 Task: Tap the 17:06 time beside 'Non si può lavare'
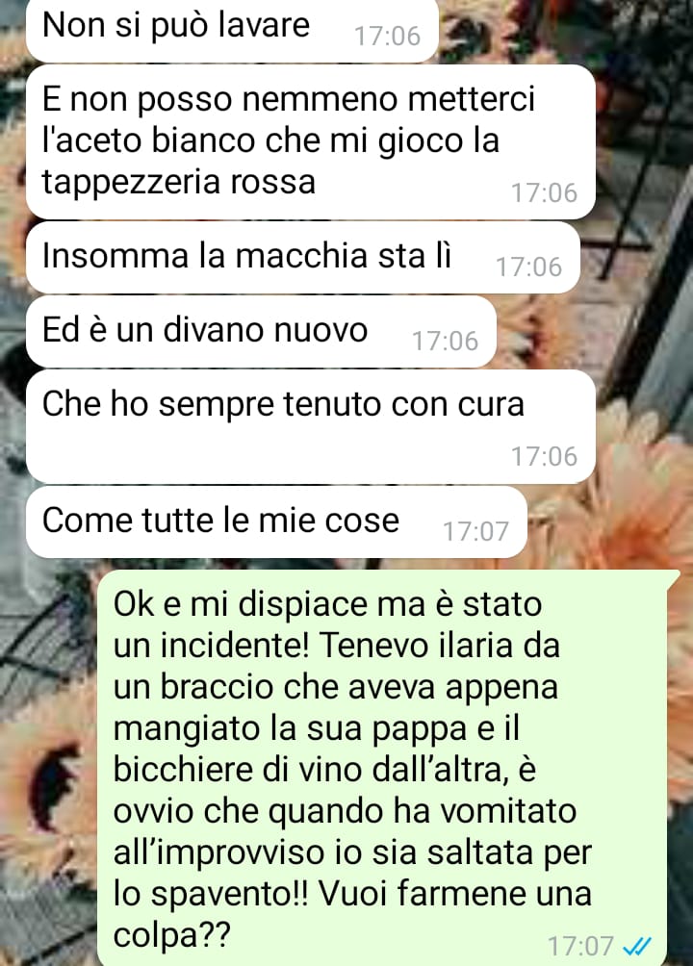tap(387, 36)
